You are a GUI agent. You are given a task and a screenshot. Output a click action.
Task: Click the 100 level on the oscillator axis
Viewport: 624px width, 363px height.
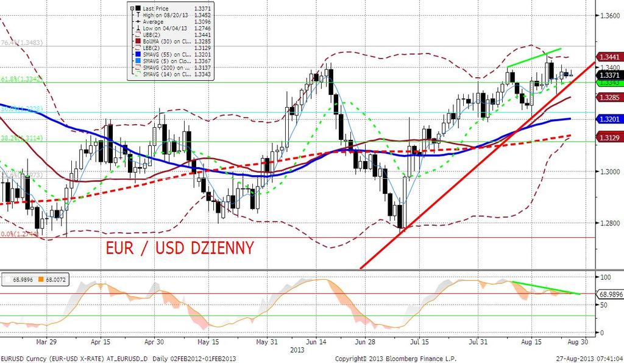(605, 277)
